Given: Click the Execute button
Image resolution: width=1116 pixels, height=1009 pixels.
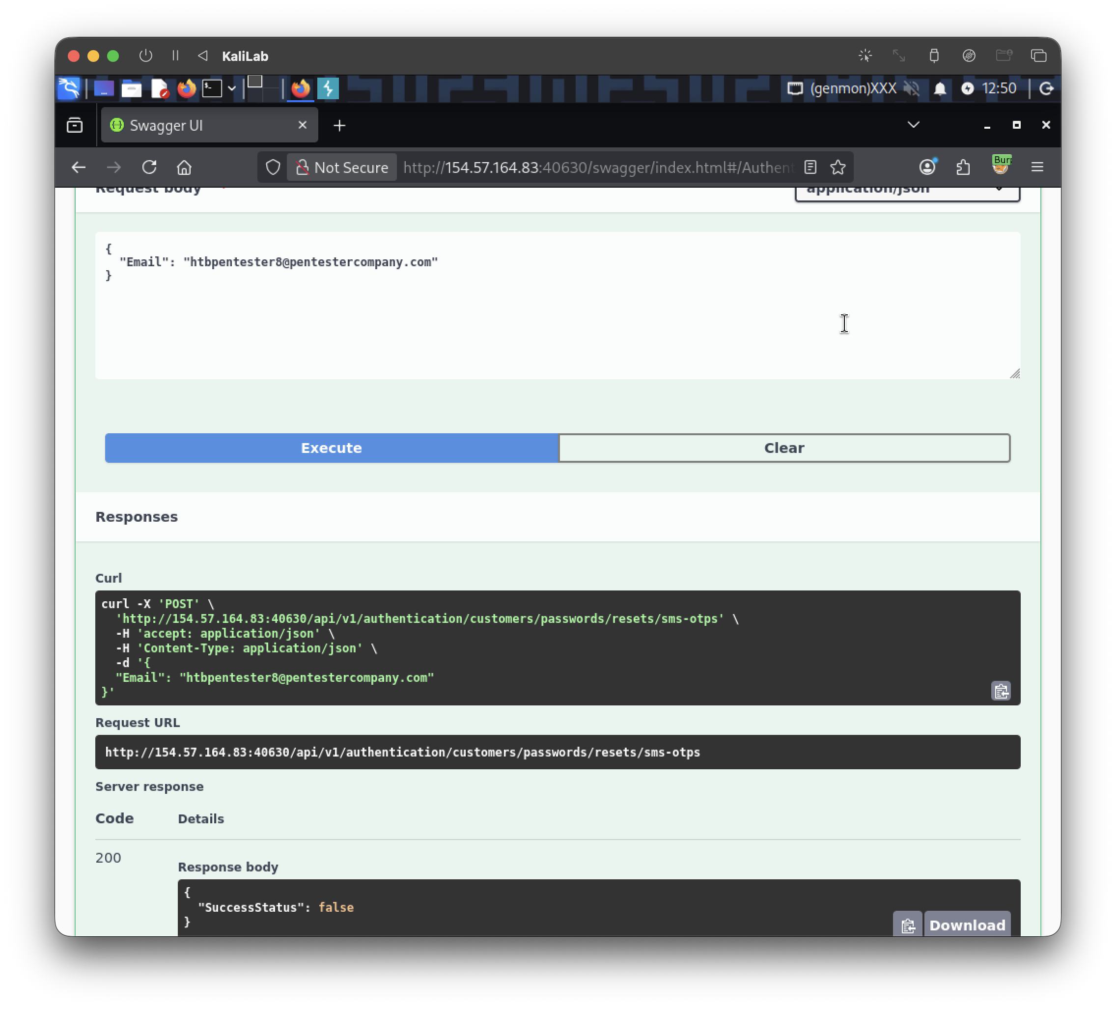Looking at the screenshot, I should 331,448.
